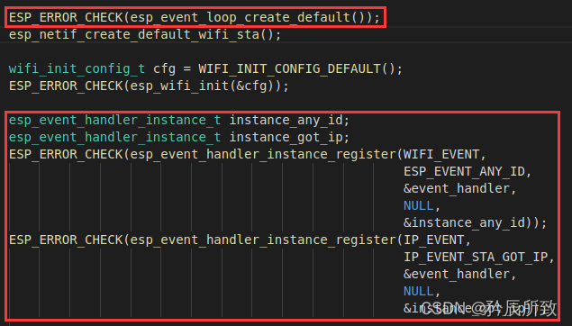Select the wifi_init_config_t type name
Screen dimensions: 572x326
[77, 68]
